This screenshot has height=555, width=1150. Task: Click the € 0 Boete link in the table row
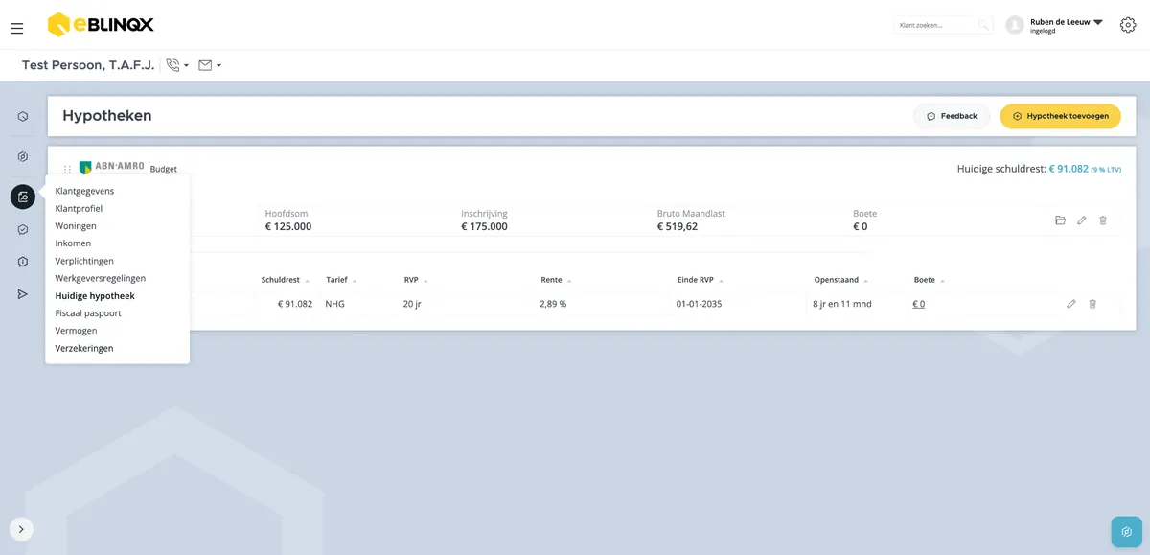click(918, 304)
